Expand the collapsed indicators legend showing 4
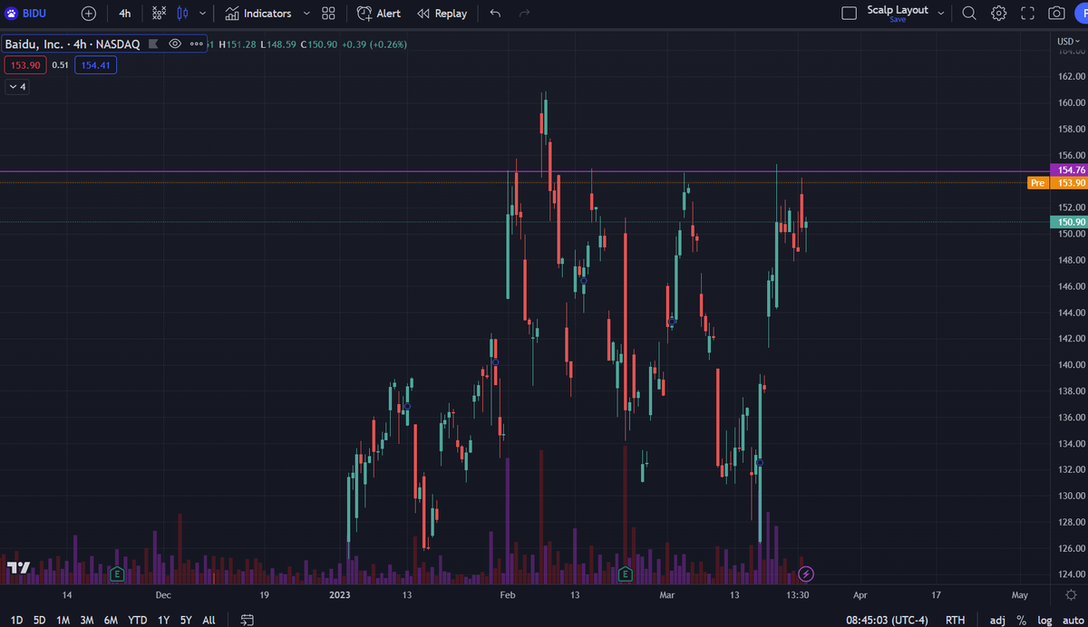This screenshot has width=1088, height=627. tap(17, 87)
